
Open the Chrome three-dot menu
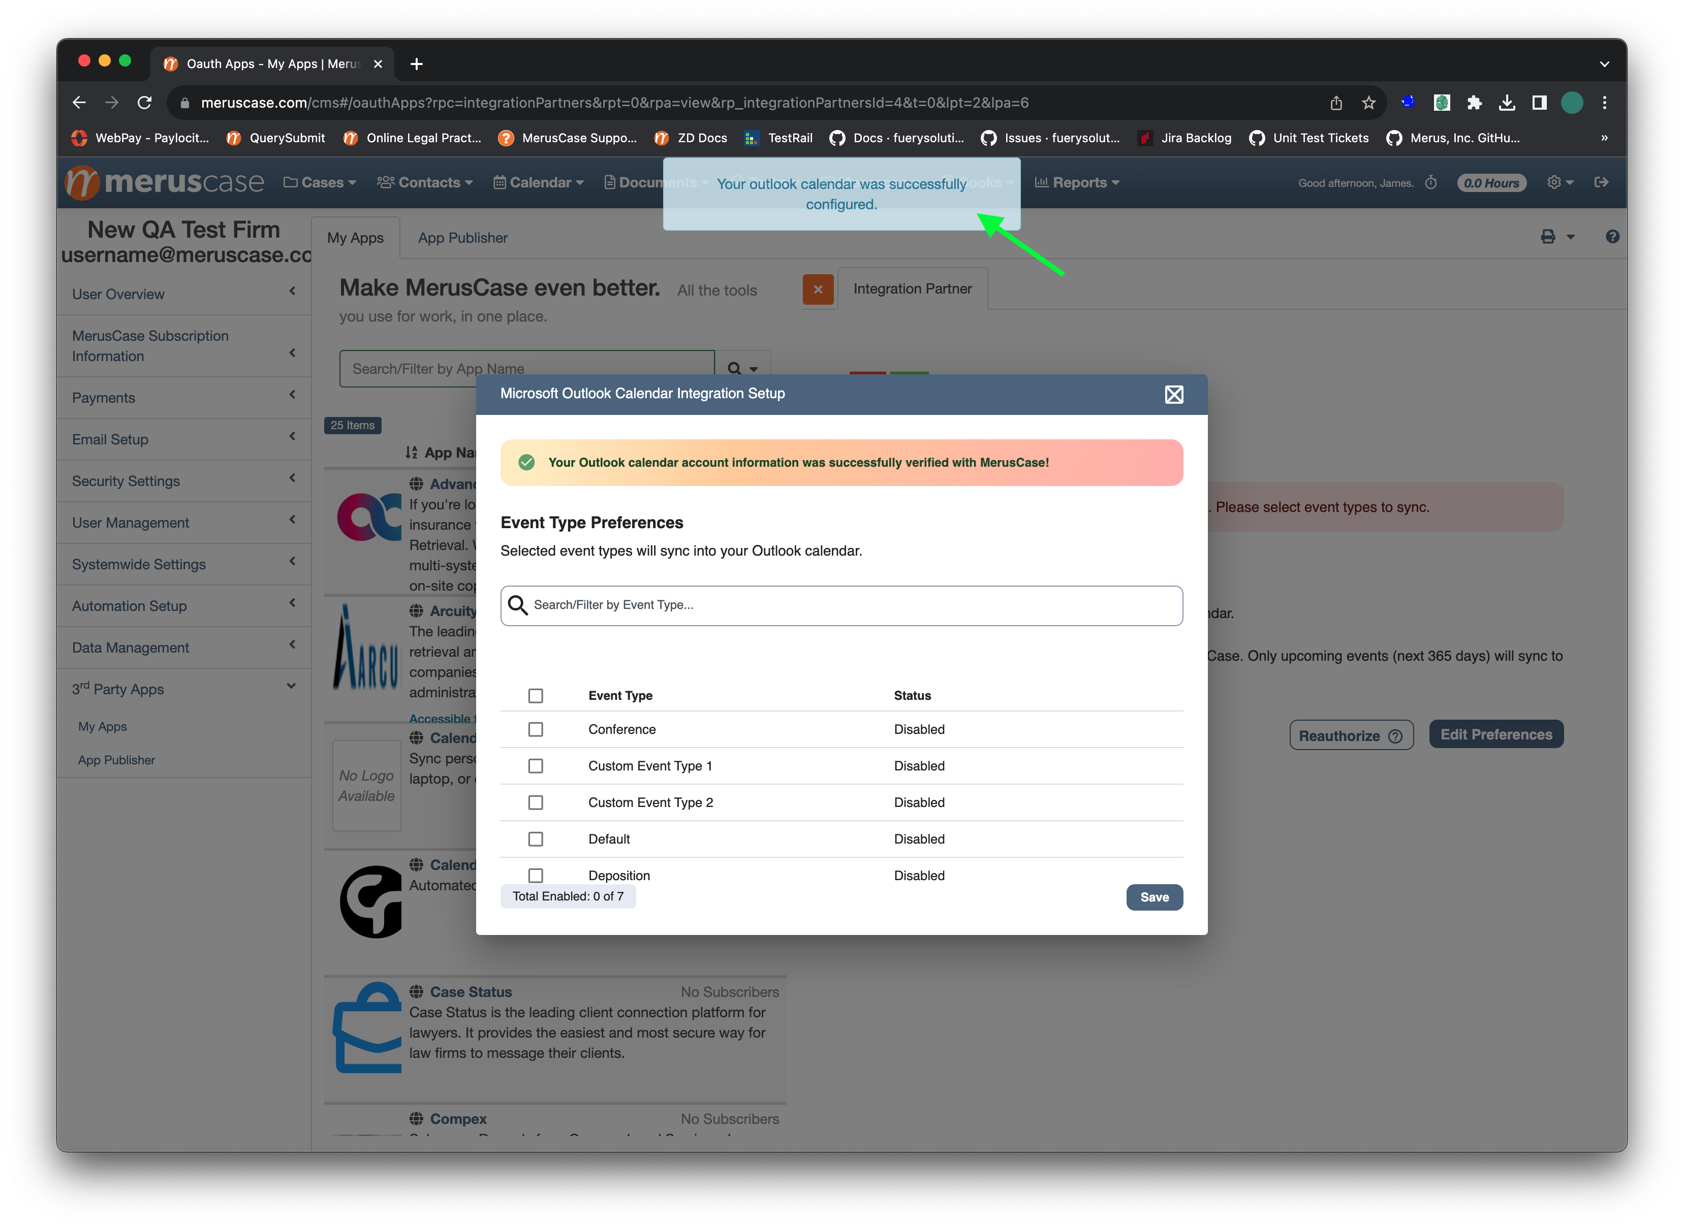1604,103
